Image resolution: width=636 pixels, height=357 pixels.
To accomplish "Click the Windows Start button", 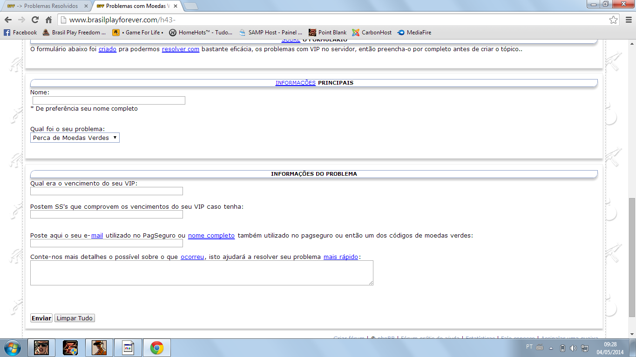I will (x=13, y=348).
